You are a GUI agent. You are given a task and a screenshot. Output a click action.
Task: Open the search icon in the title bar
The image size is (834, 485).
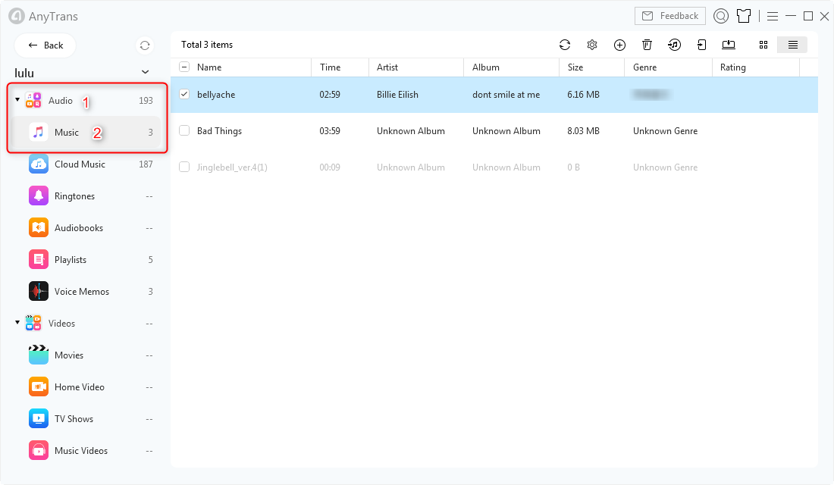click(x=720, y=16)
